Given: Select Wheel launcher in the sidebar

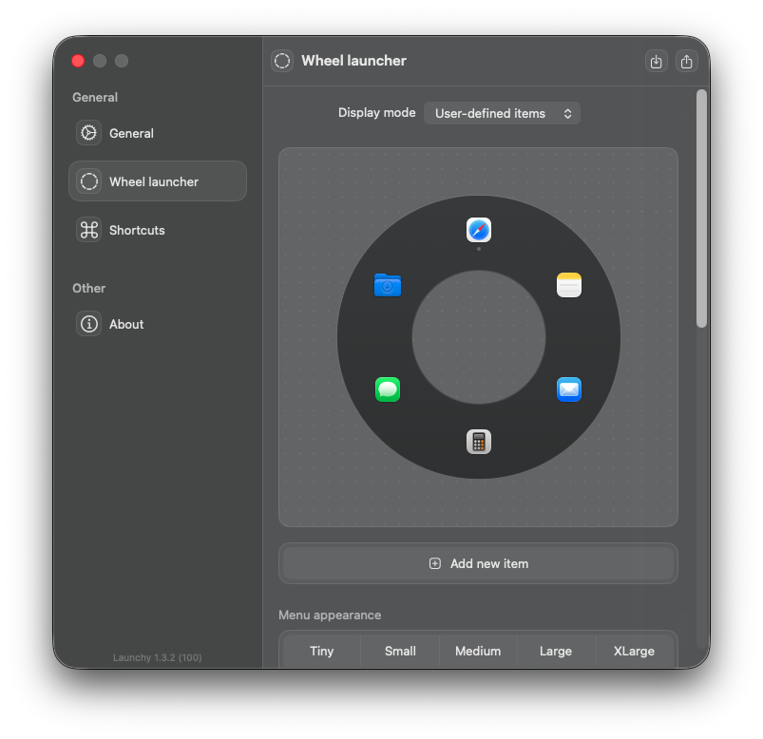Looking at the screenshot, I should (158, 181).
